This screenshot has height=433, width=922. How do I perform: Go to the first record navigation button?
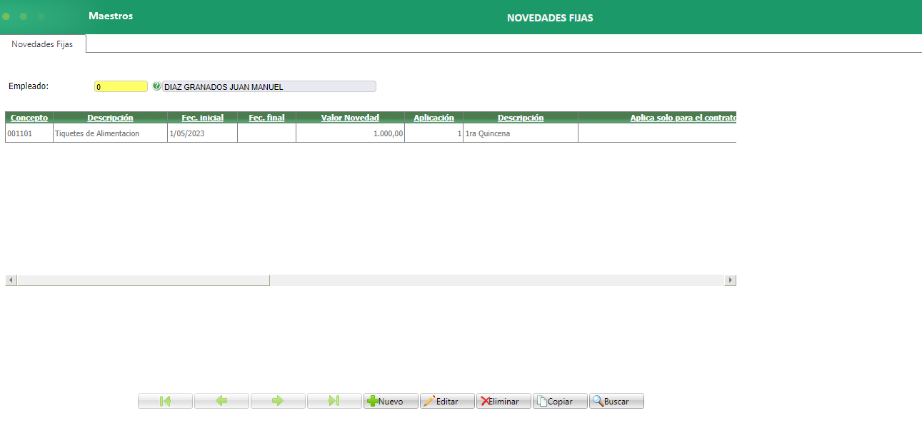[x=165, y=401]
